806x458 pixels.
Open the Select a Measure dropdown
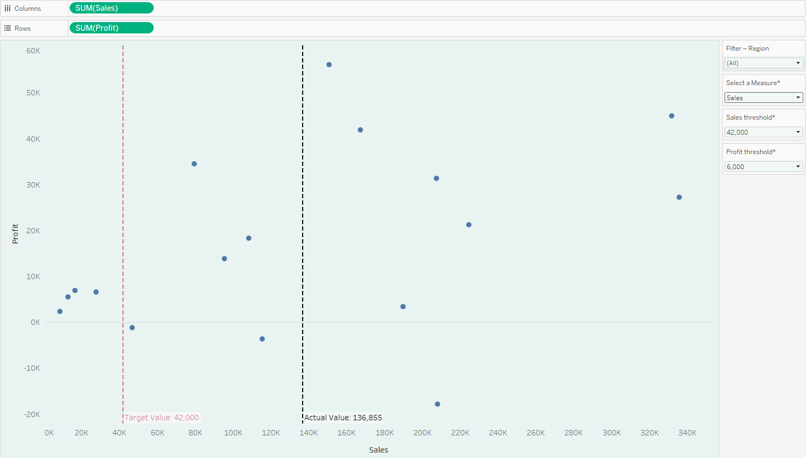click(764, 98)
